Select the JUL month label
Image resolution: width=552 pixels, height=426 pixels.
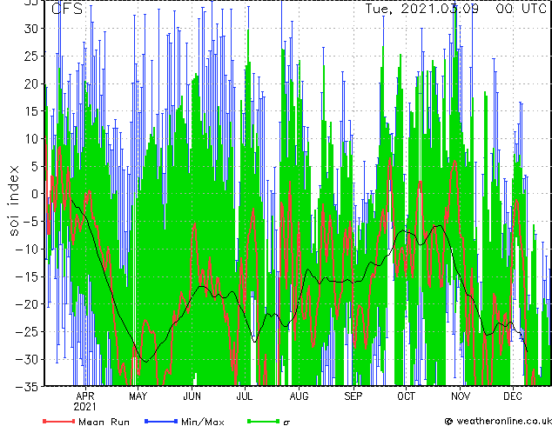245,396
